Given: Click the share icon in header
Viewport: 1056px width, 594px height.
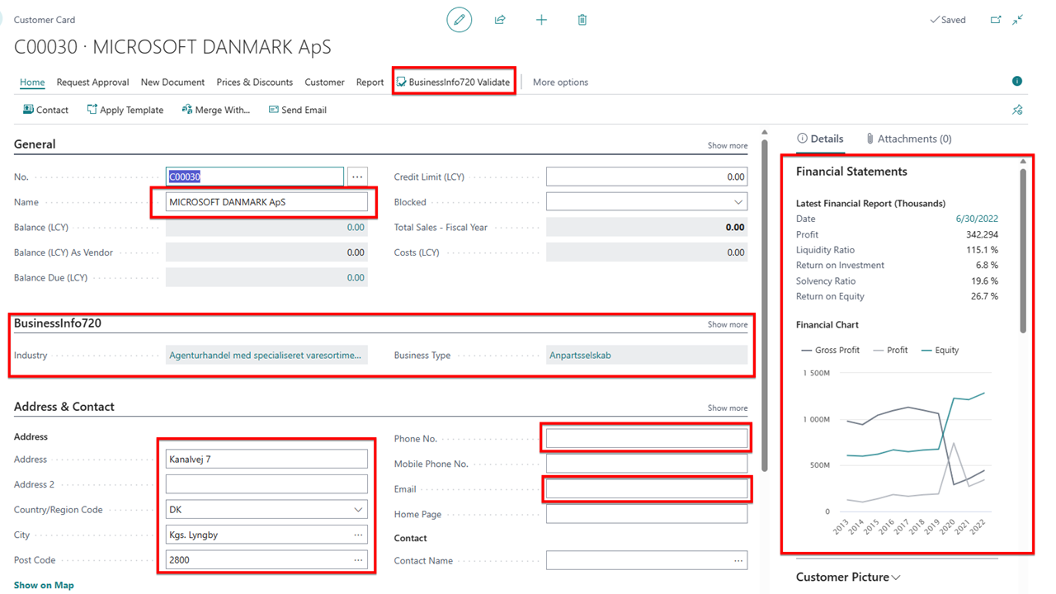Looking at the screenshot, I should 500,20.
